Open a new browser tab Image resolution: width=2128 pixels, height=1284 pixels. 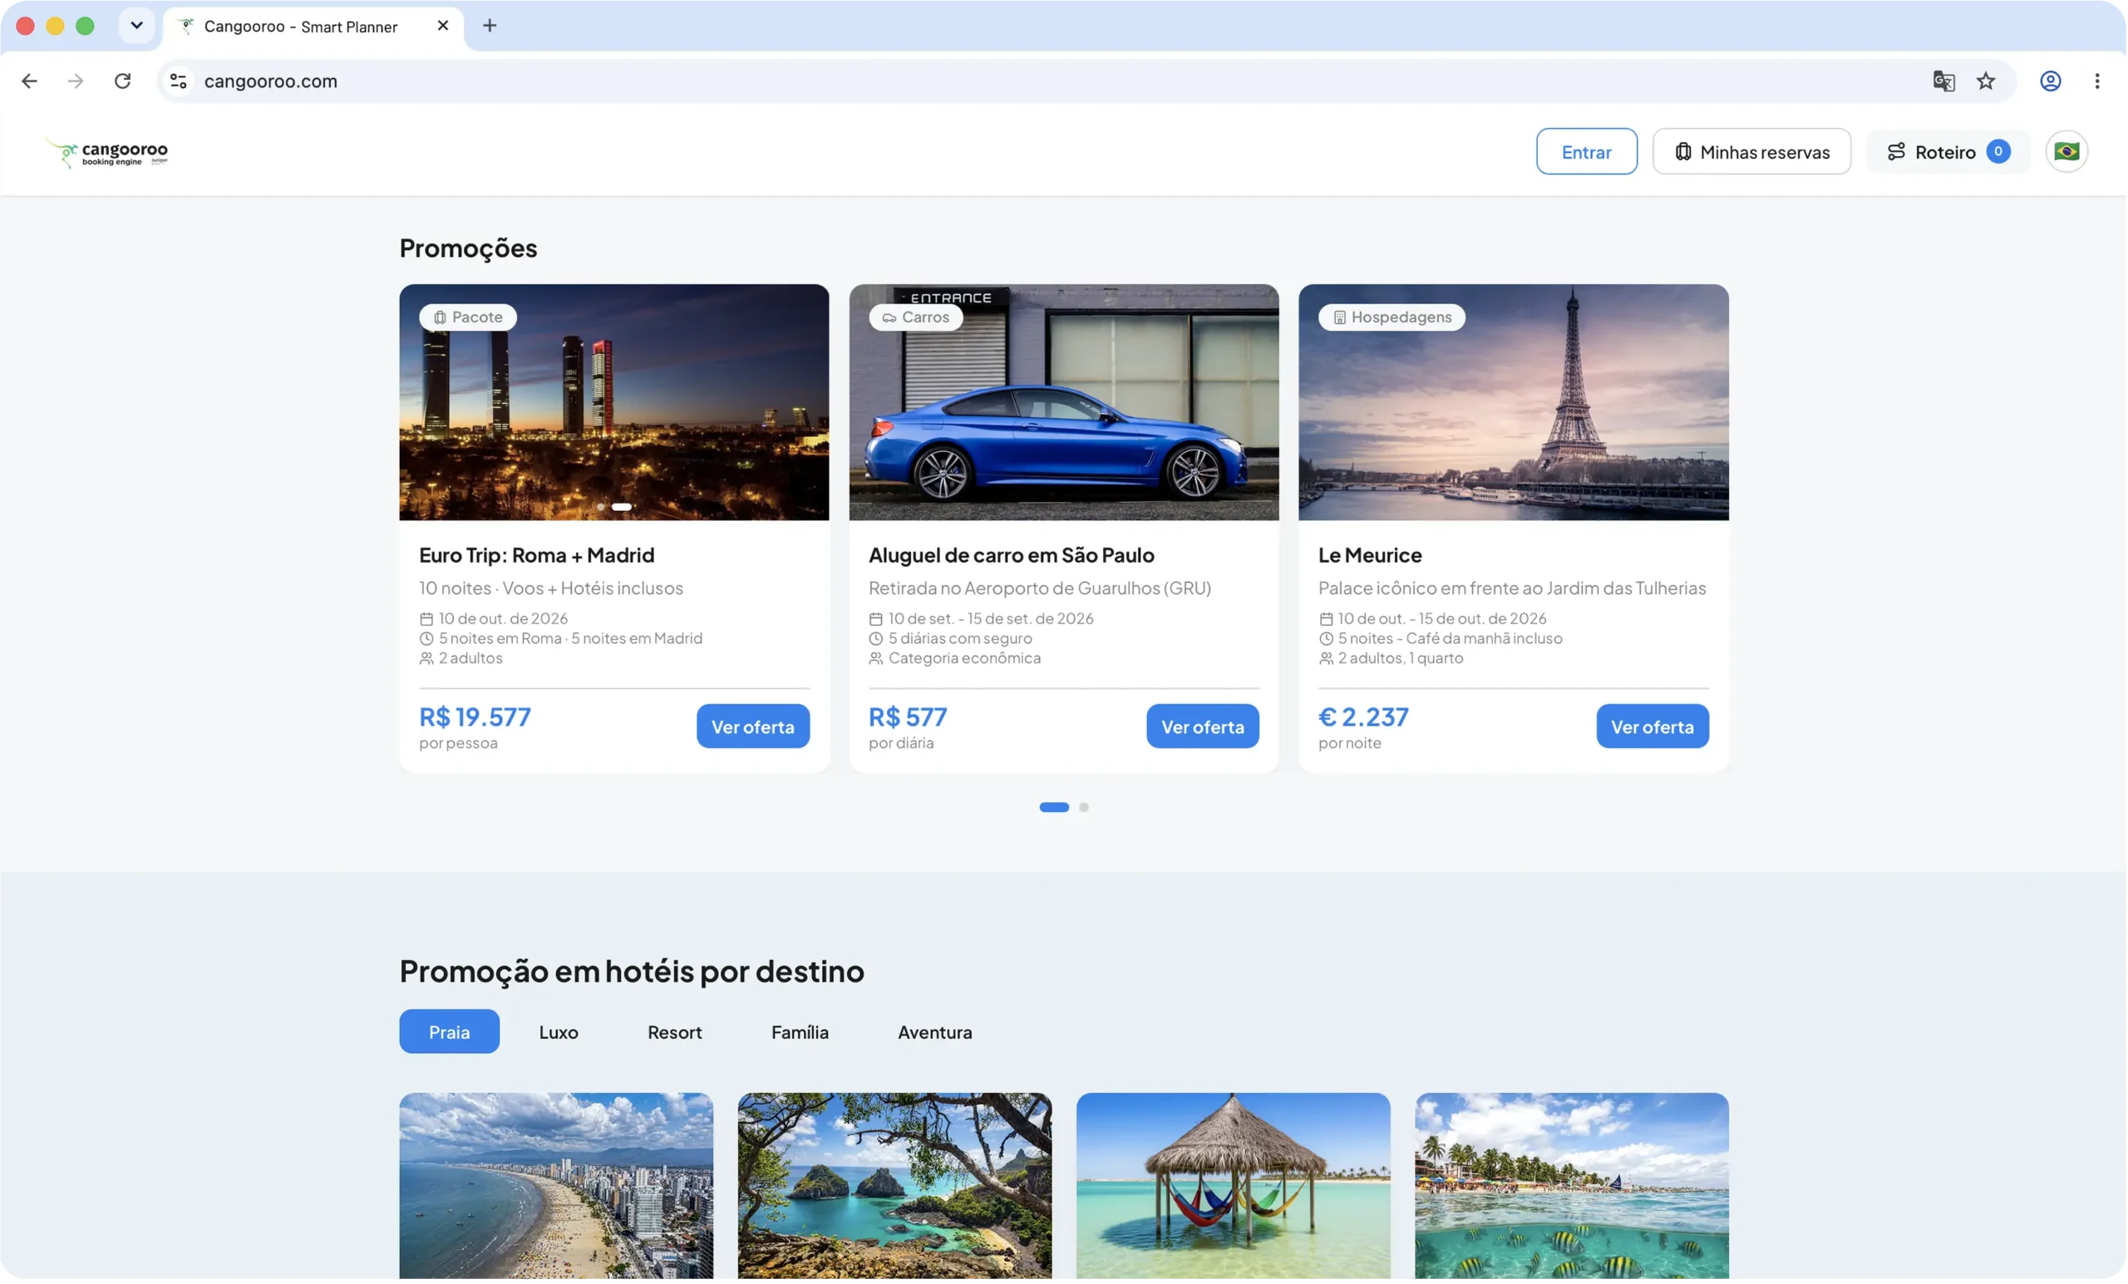490,26
